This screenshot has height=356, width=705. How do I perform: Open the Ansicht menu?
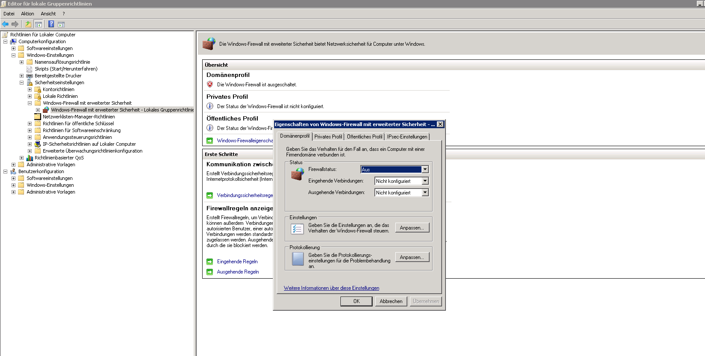point(48,14)
